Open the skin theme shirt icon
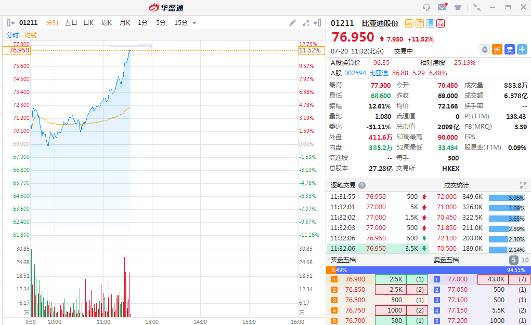This screenshot has width=531, height=325. pos(458,7)
